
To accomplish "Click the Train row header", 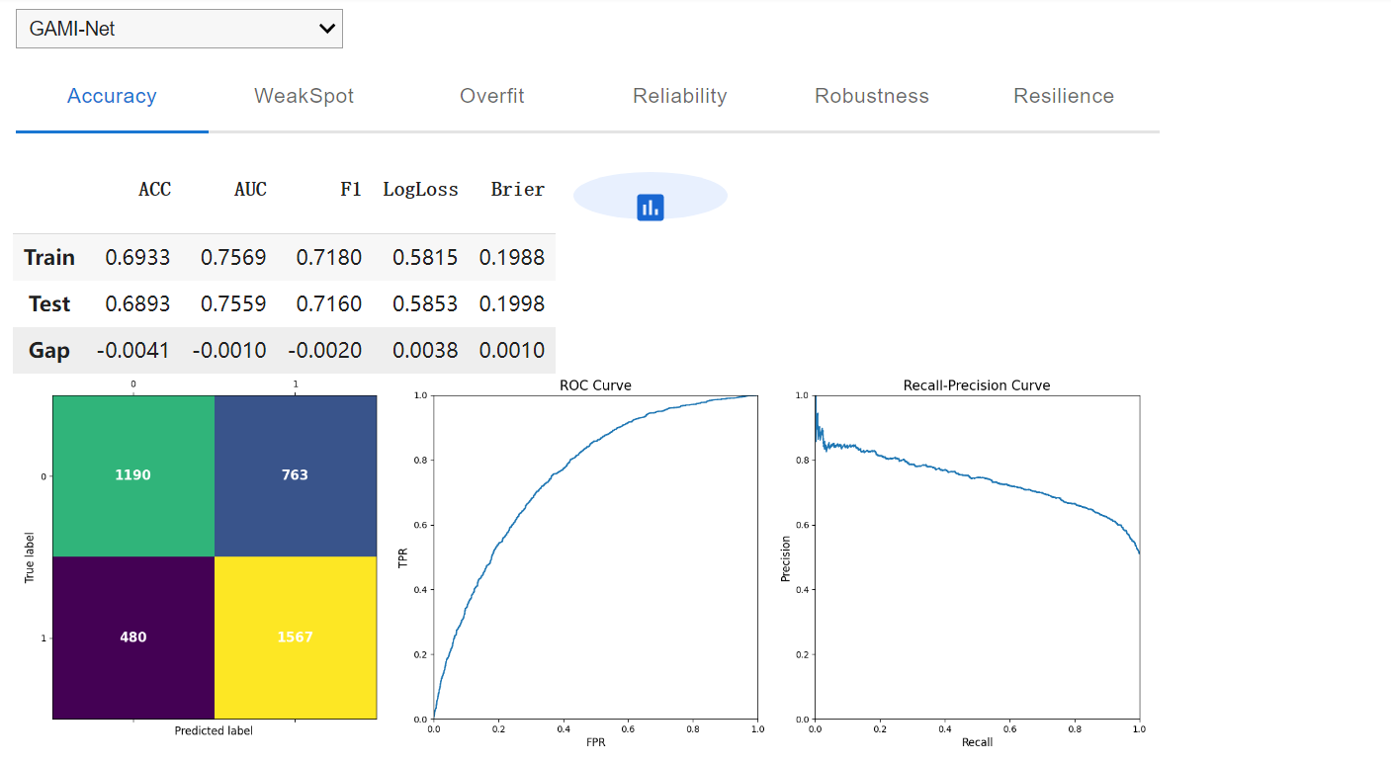I will coord(49,258).
